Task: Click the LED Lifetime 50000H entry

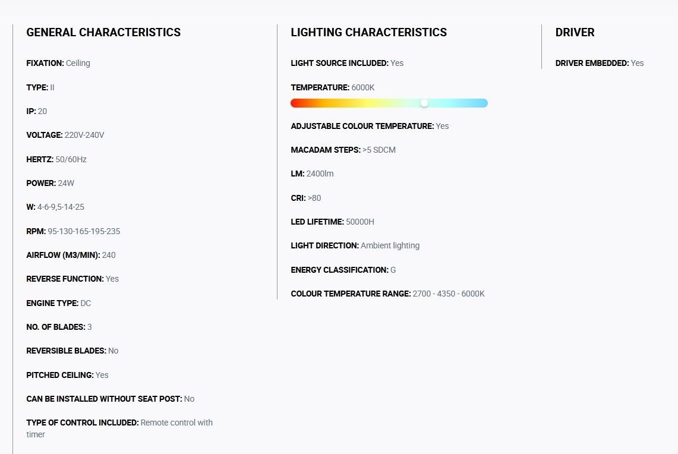Action: (x=333, y=222)
